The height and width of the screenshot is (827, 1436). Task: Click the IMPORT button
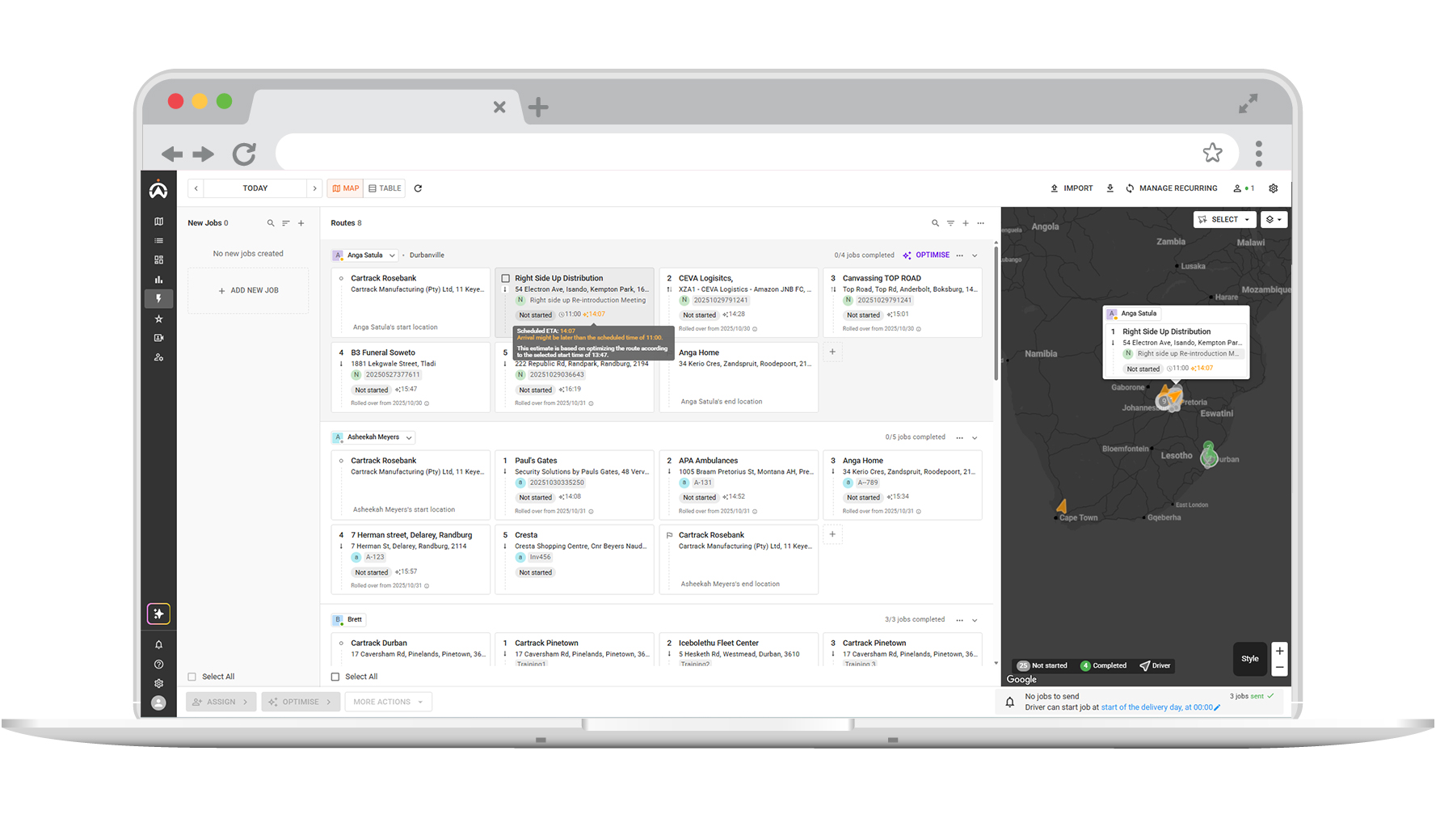pos(1072,188)
